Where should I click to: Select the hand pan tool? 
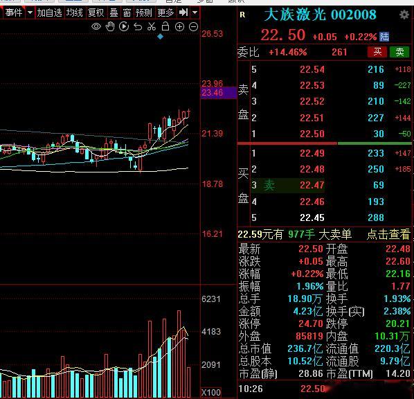(x=110, y=27)
